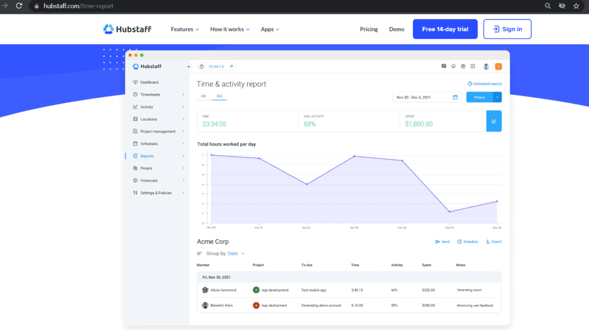The image size is (589, 330).
Task: Click the crossed-eye icon in the address bar
Action: pyautogui.click(x=562, y=6)
